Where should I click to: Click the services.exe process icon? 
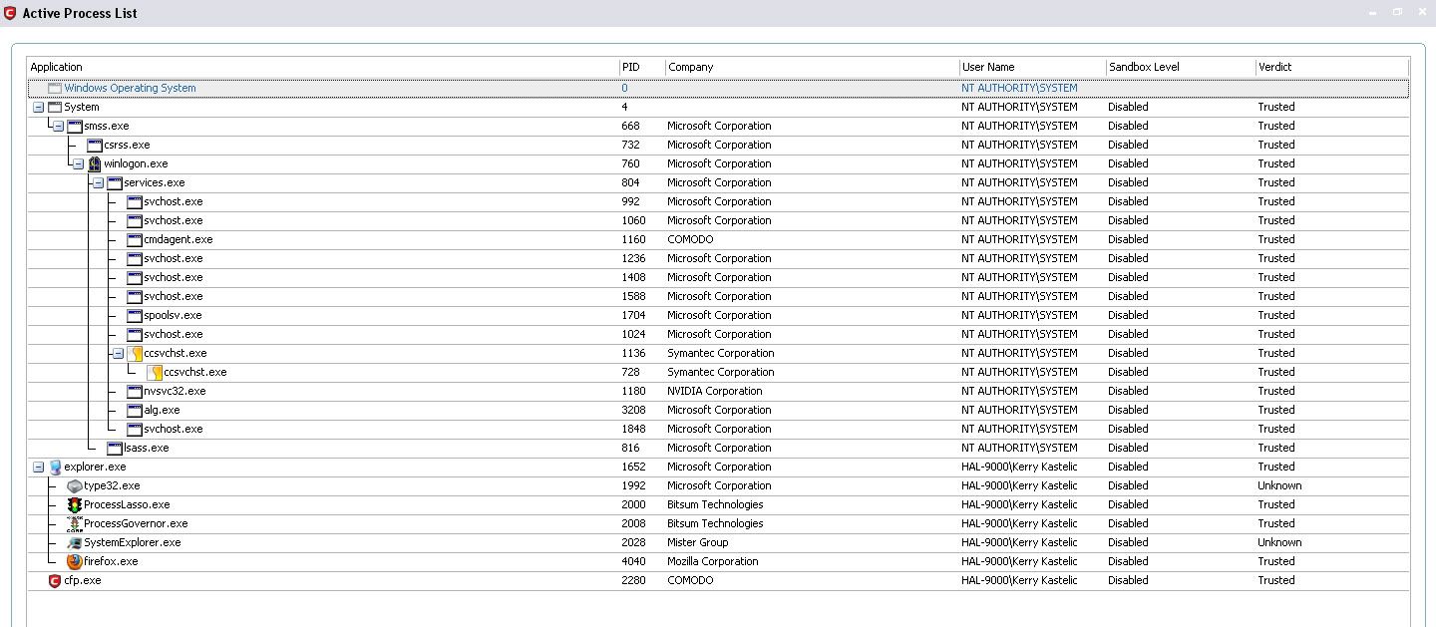pos(115,182)
